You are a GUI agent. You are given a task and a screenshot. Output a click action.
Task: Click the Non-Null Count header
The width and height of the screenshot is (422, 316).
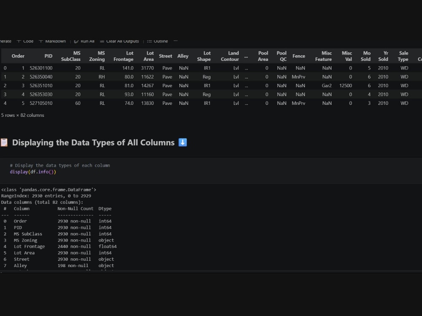point(76,209)
